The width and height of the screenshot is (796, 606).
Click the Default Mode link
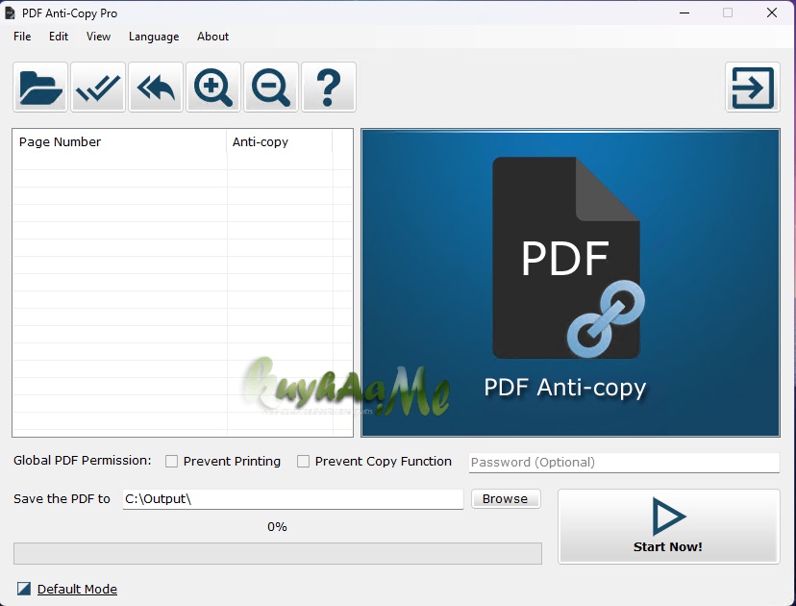[x=77, y=589]
